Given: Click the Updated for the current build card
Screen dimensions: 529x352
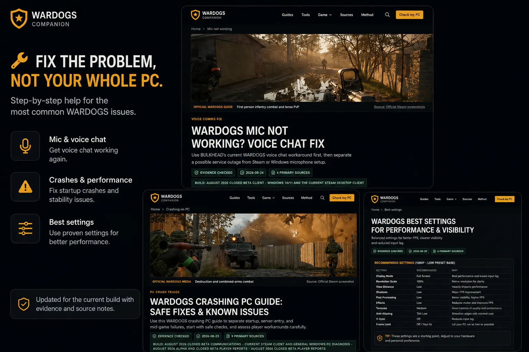Looking at the screenshot, I should [75, 304].
